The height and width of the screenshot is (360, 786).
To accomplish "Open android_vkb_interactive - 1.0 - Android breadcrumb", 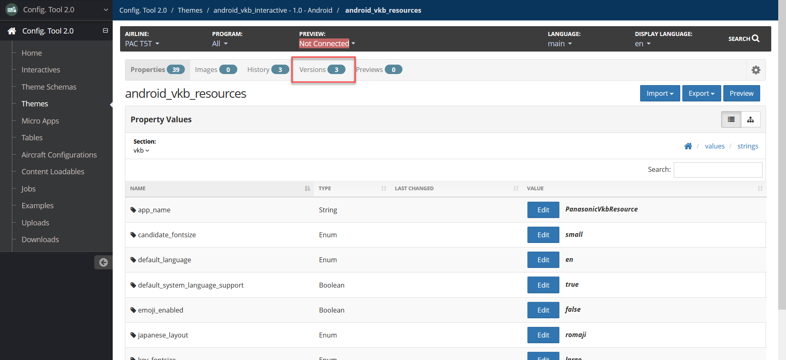I will pos(273,10).
